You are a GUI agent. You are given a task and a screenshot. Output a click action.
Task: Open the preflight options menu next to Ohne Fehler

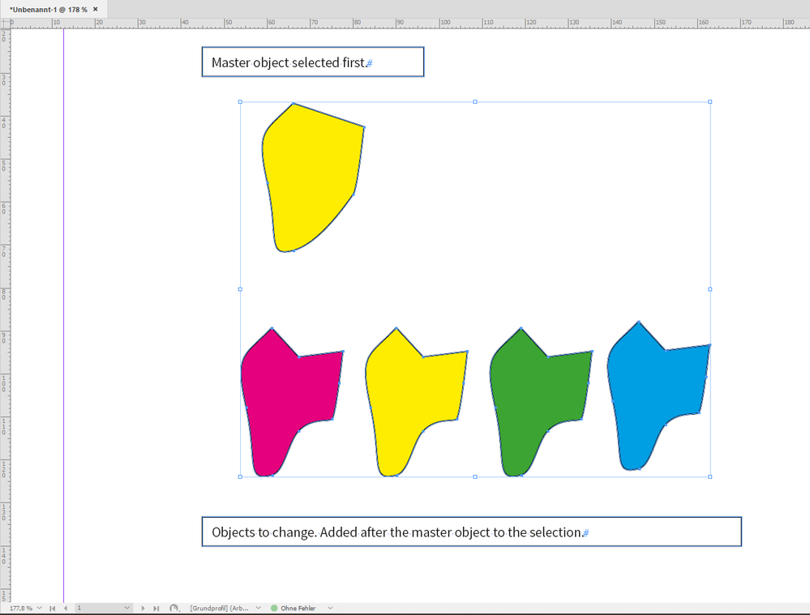330,609
